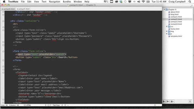The width and height of the screenshot is (194, 109).
Task: Open gear action menu in project drawer
Action: pyautogui.click(x=172, y=101)
